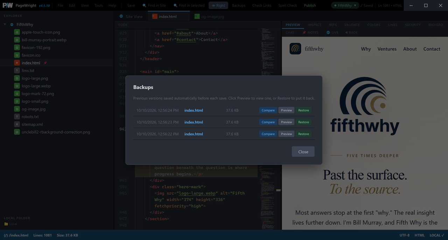Click logo-small.png file icon

[17, 101]
